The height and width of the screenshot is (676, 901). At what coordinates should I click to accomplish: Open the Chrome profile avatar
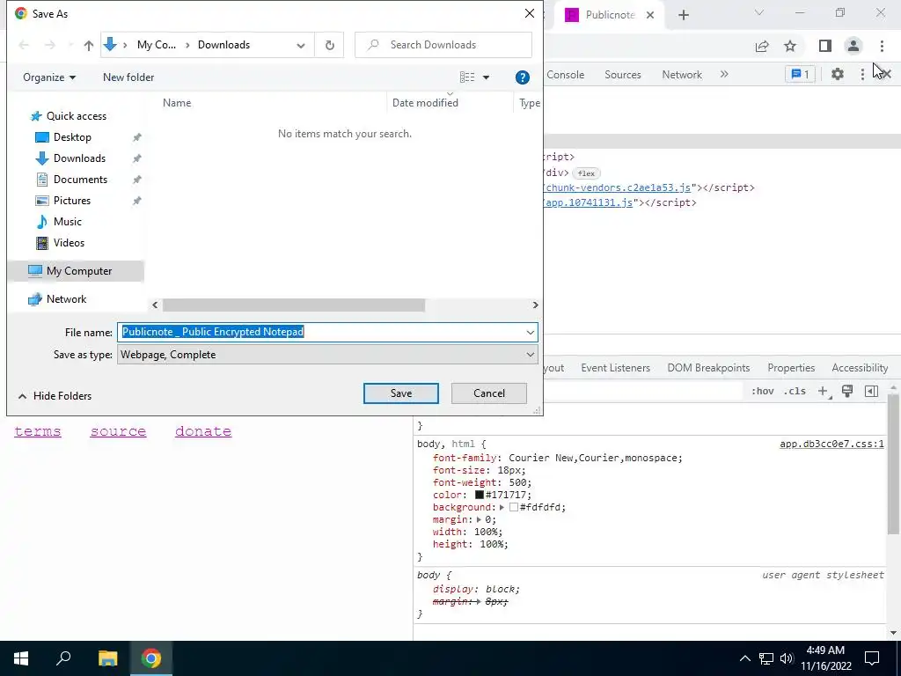point(853,46)
